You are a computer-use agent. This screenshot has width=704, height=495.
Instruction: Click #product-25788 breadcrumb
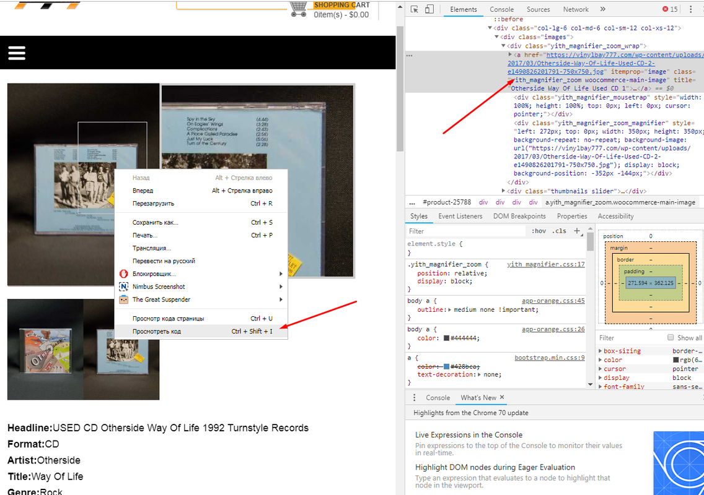point(447,202)
